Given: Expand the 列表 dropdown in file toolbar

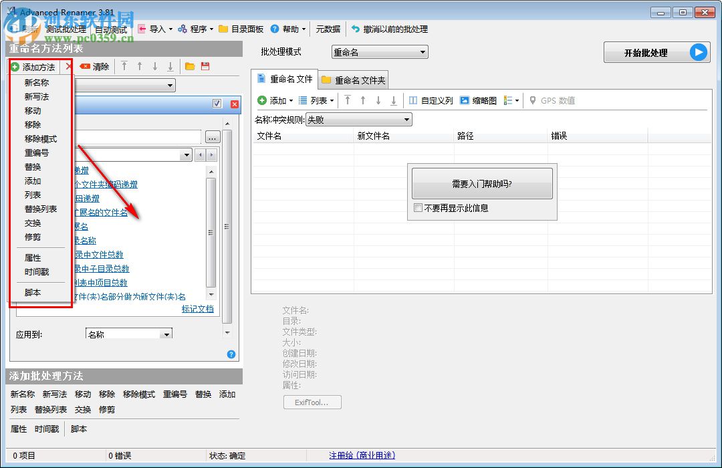Looking at the screenshot, I should tap(319, 100).
